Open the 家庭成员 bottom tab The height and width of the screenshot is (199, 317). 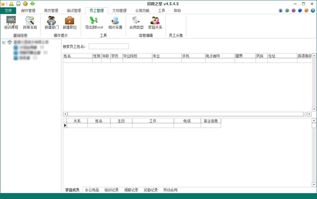(x=72, y=190)
